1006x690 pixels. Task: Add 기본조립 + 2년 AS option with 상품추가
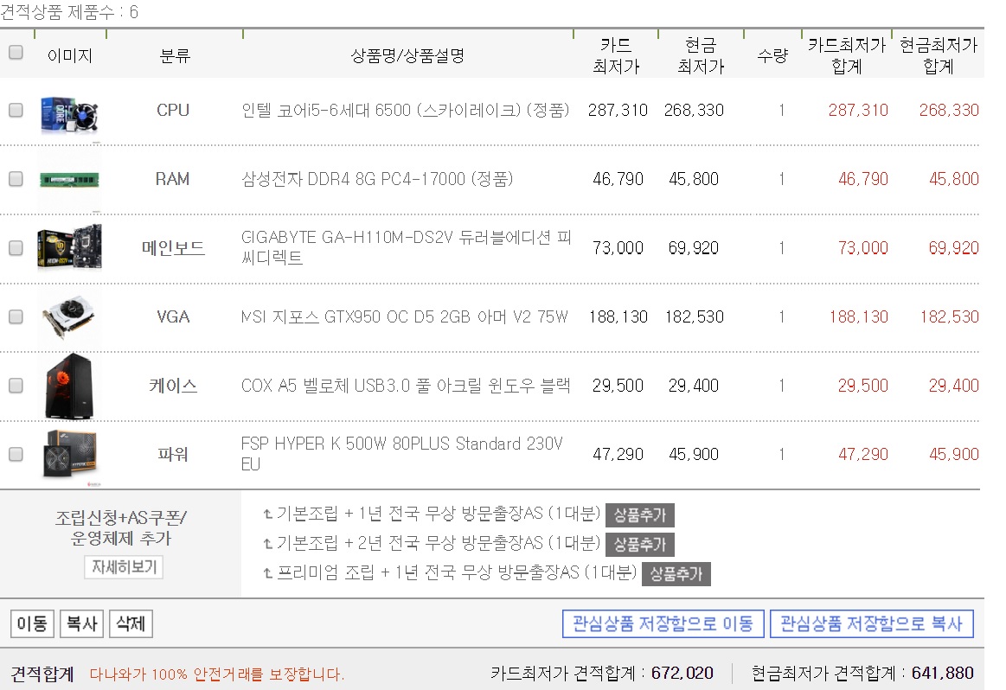[x=639, y=545]
